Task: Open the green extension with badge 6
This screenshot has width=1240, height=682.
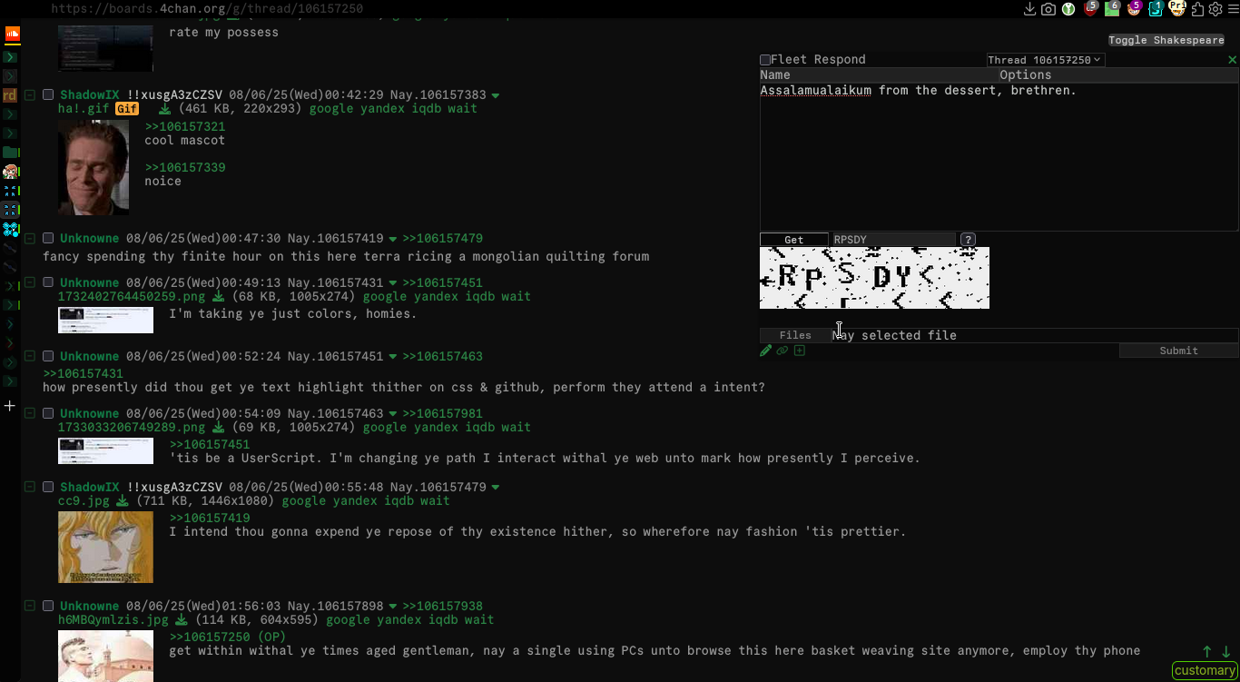Action: (1112, 9)
